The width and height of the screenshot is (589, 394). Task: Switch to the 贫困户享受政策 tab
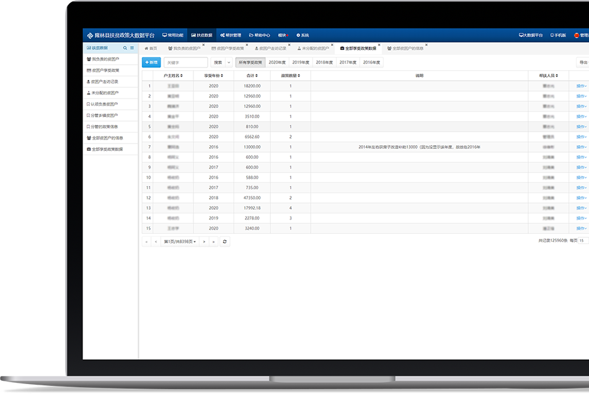click(x=228, y=48)
